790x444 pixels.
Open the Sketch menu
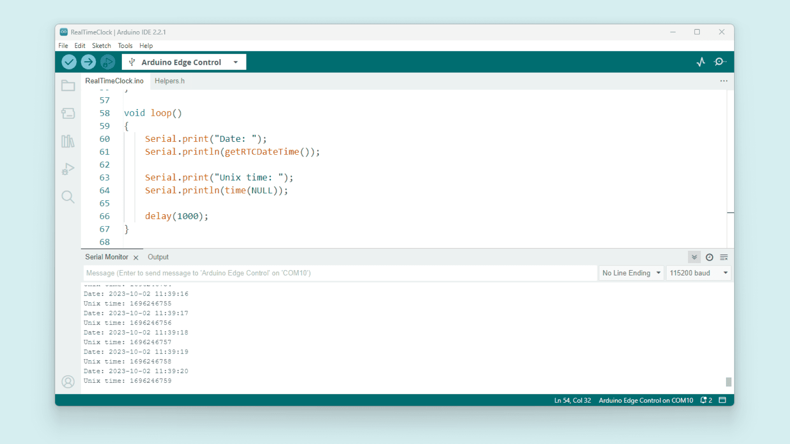[101, 46]
